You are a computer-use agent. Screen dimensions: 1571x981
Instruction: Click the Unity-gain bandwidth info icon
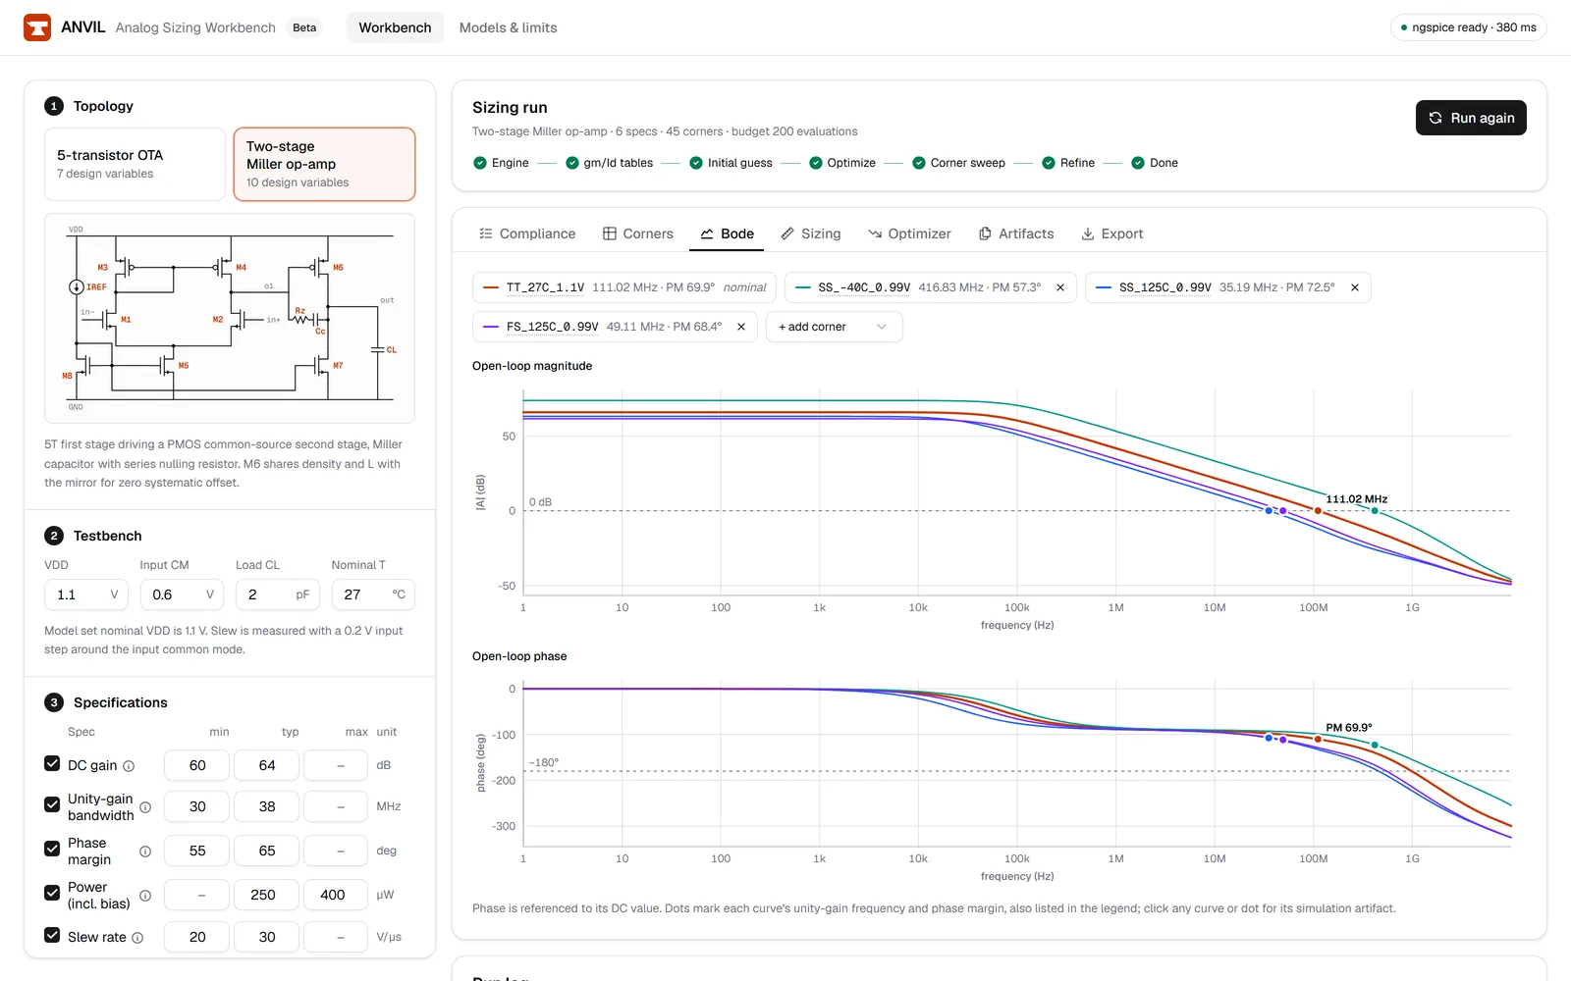(x=145, y=807)
